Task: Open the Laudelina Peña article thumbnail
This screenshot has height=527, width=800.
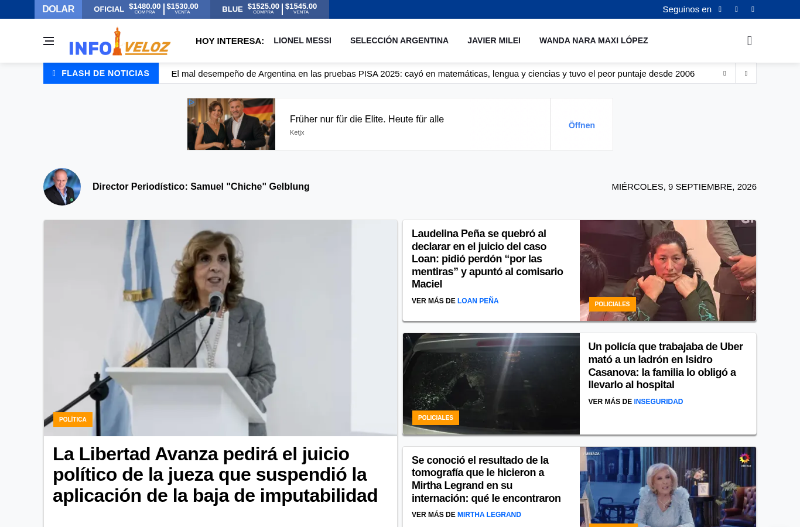Action: [x=668, y=271]
